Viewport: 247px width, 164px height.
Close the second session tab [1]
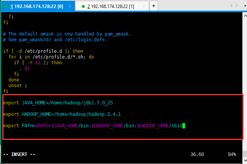[144, 6]
